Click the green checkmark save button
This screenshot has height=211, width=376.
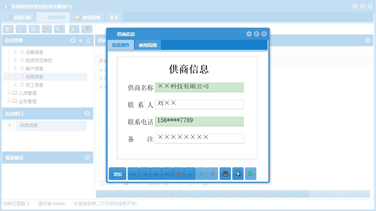pyautogui.click(x=201, y=173)
